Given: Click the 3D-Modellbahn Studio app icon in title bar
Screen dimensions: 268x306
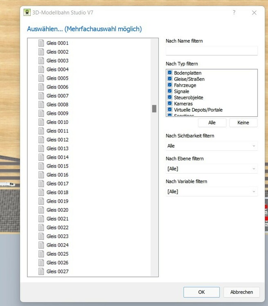Looking at the screenshot, I should point(27,13).
